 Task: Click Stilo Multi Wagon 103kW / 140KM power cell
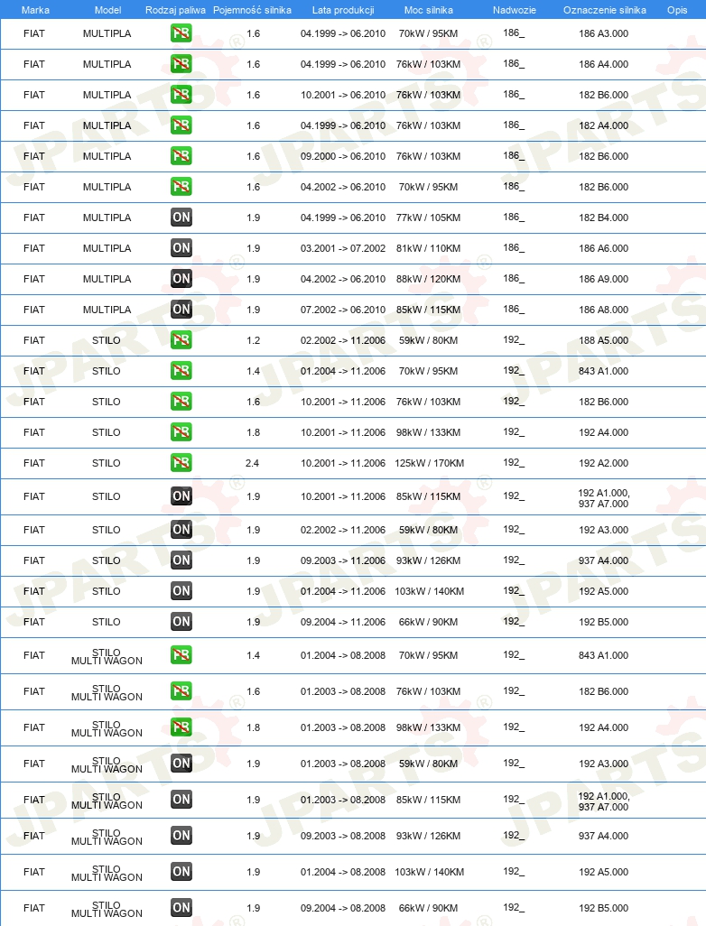(429, 872)
